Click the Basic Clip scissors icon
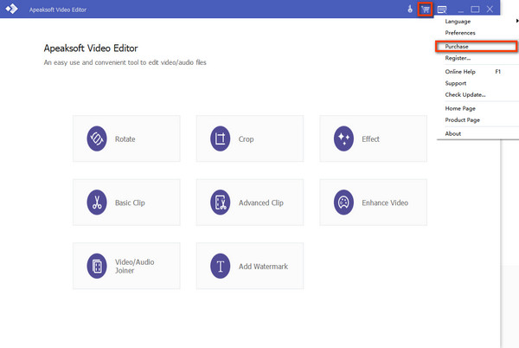The width and height of the screenshot is (519, 348). [97, 202]
